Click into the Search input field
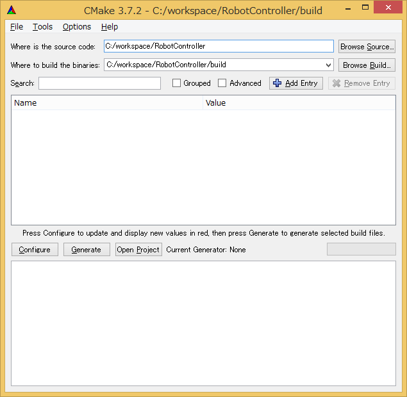Image resolution: width=407 pixels, height=397 pixels. 99,83
